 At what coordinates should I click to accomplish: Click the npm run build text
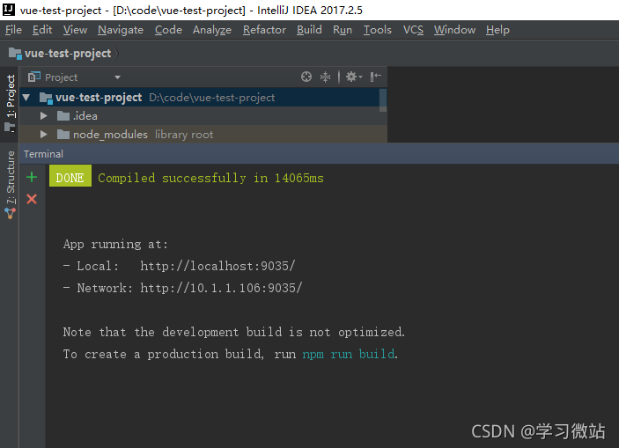click(x=349, y=354)
